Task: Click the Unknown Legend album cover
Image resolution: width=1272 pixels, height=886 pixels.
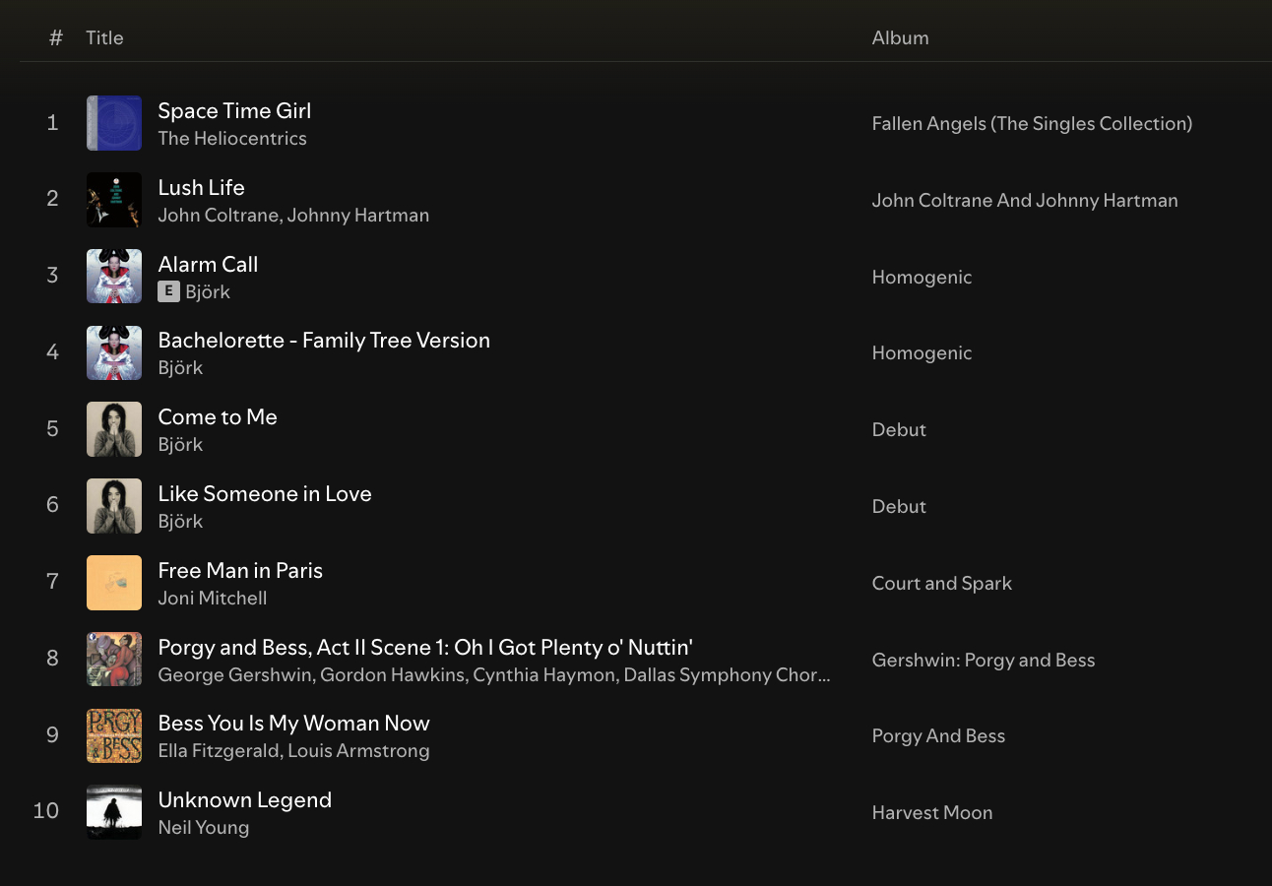Action: pyautogui.click(x=114, y=812)
